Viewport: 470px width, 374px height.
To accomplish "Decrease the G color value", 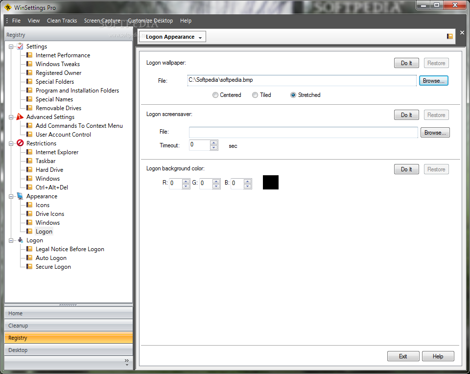I will click(216, 186).
